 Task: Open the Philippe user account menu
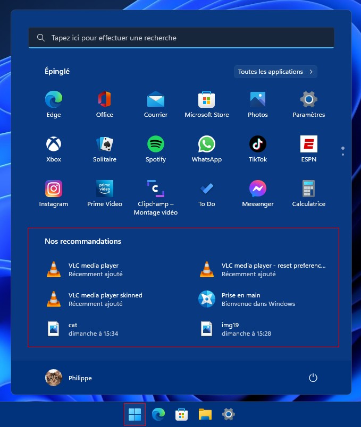(69, 378)
